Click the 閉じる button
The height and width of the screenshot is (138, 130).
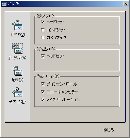(109, 130)
